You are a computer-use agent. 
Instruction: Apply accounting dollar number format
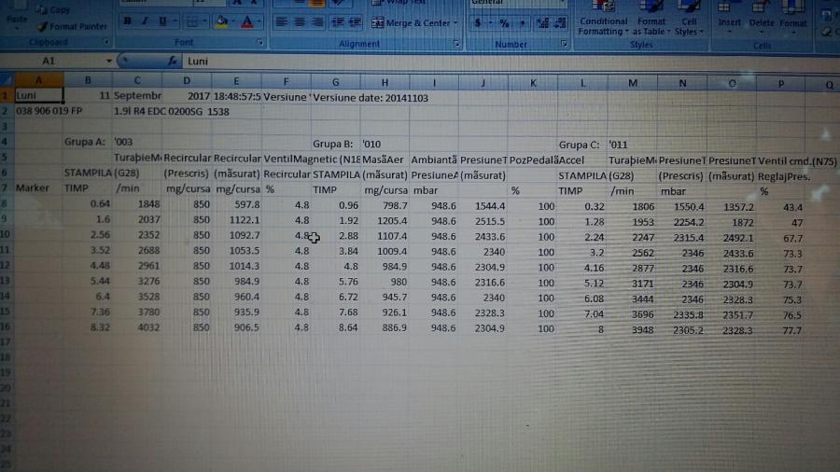tap(478, 22)
